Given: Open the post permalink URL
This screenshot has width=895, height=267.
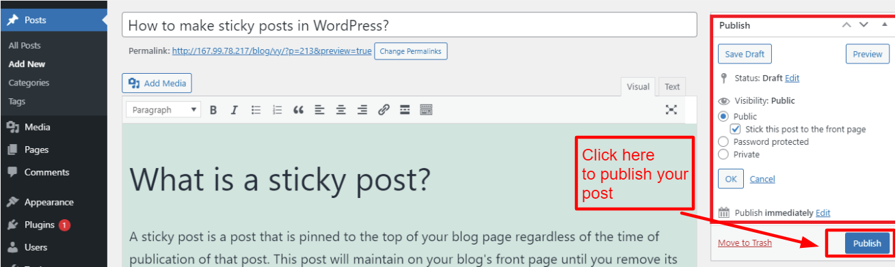Looking at the screenshot, I should pos(271,51).
